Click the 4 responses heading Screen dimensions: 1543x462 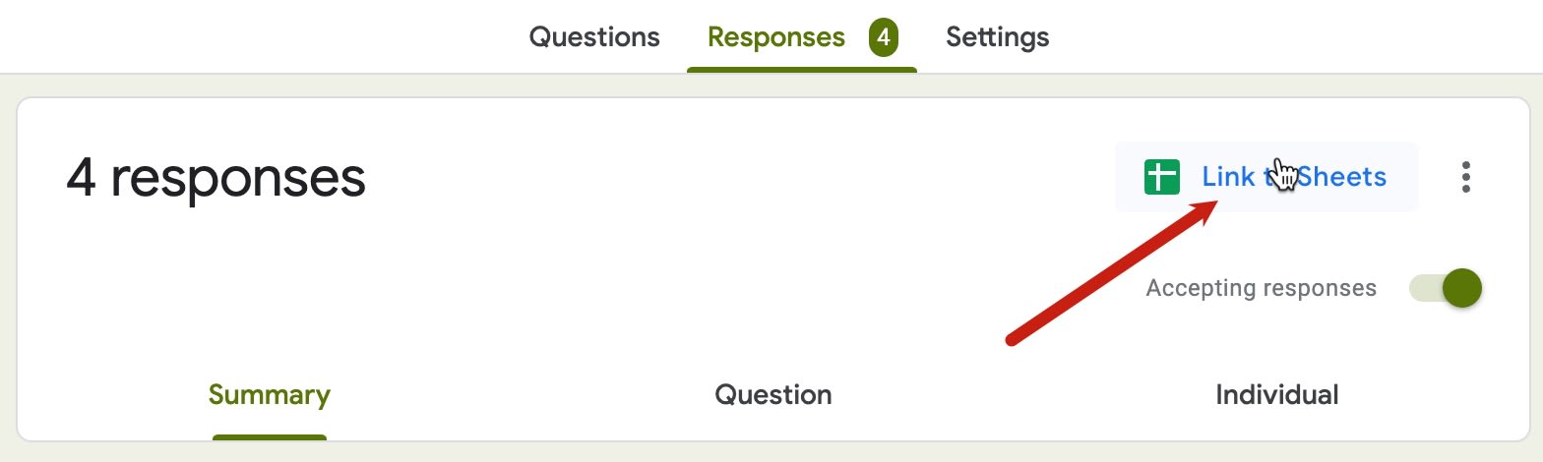[x=216, y=179]
